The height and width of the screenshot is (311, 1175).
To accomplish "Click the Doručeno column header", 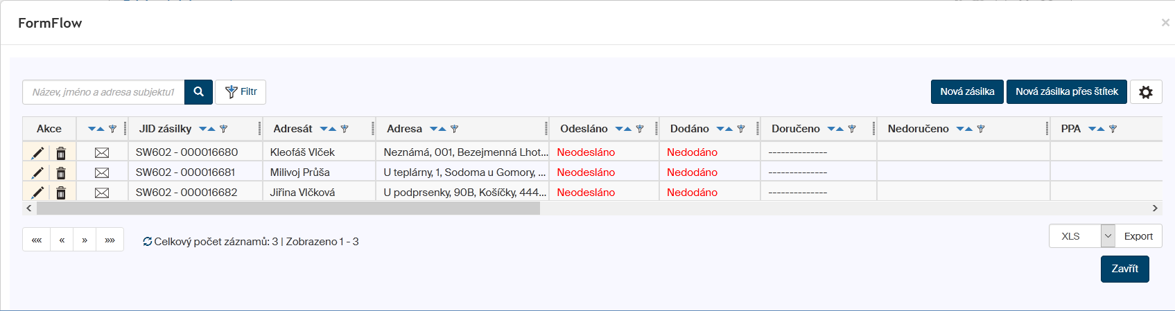I will tap(795, 129).
